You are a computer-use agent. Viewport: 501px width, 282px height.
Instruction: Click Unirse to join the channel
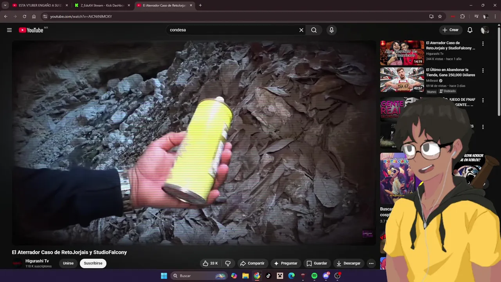tap(68, 263)
